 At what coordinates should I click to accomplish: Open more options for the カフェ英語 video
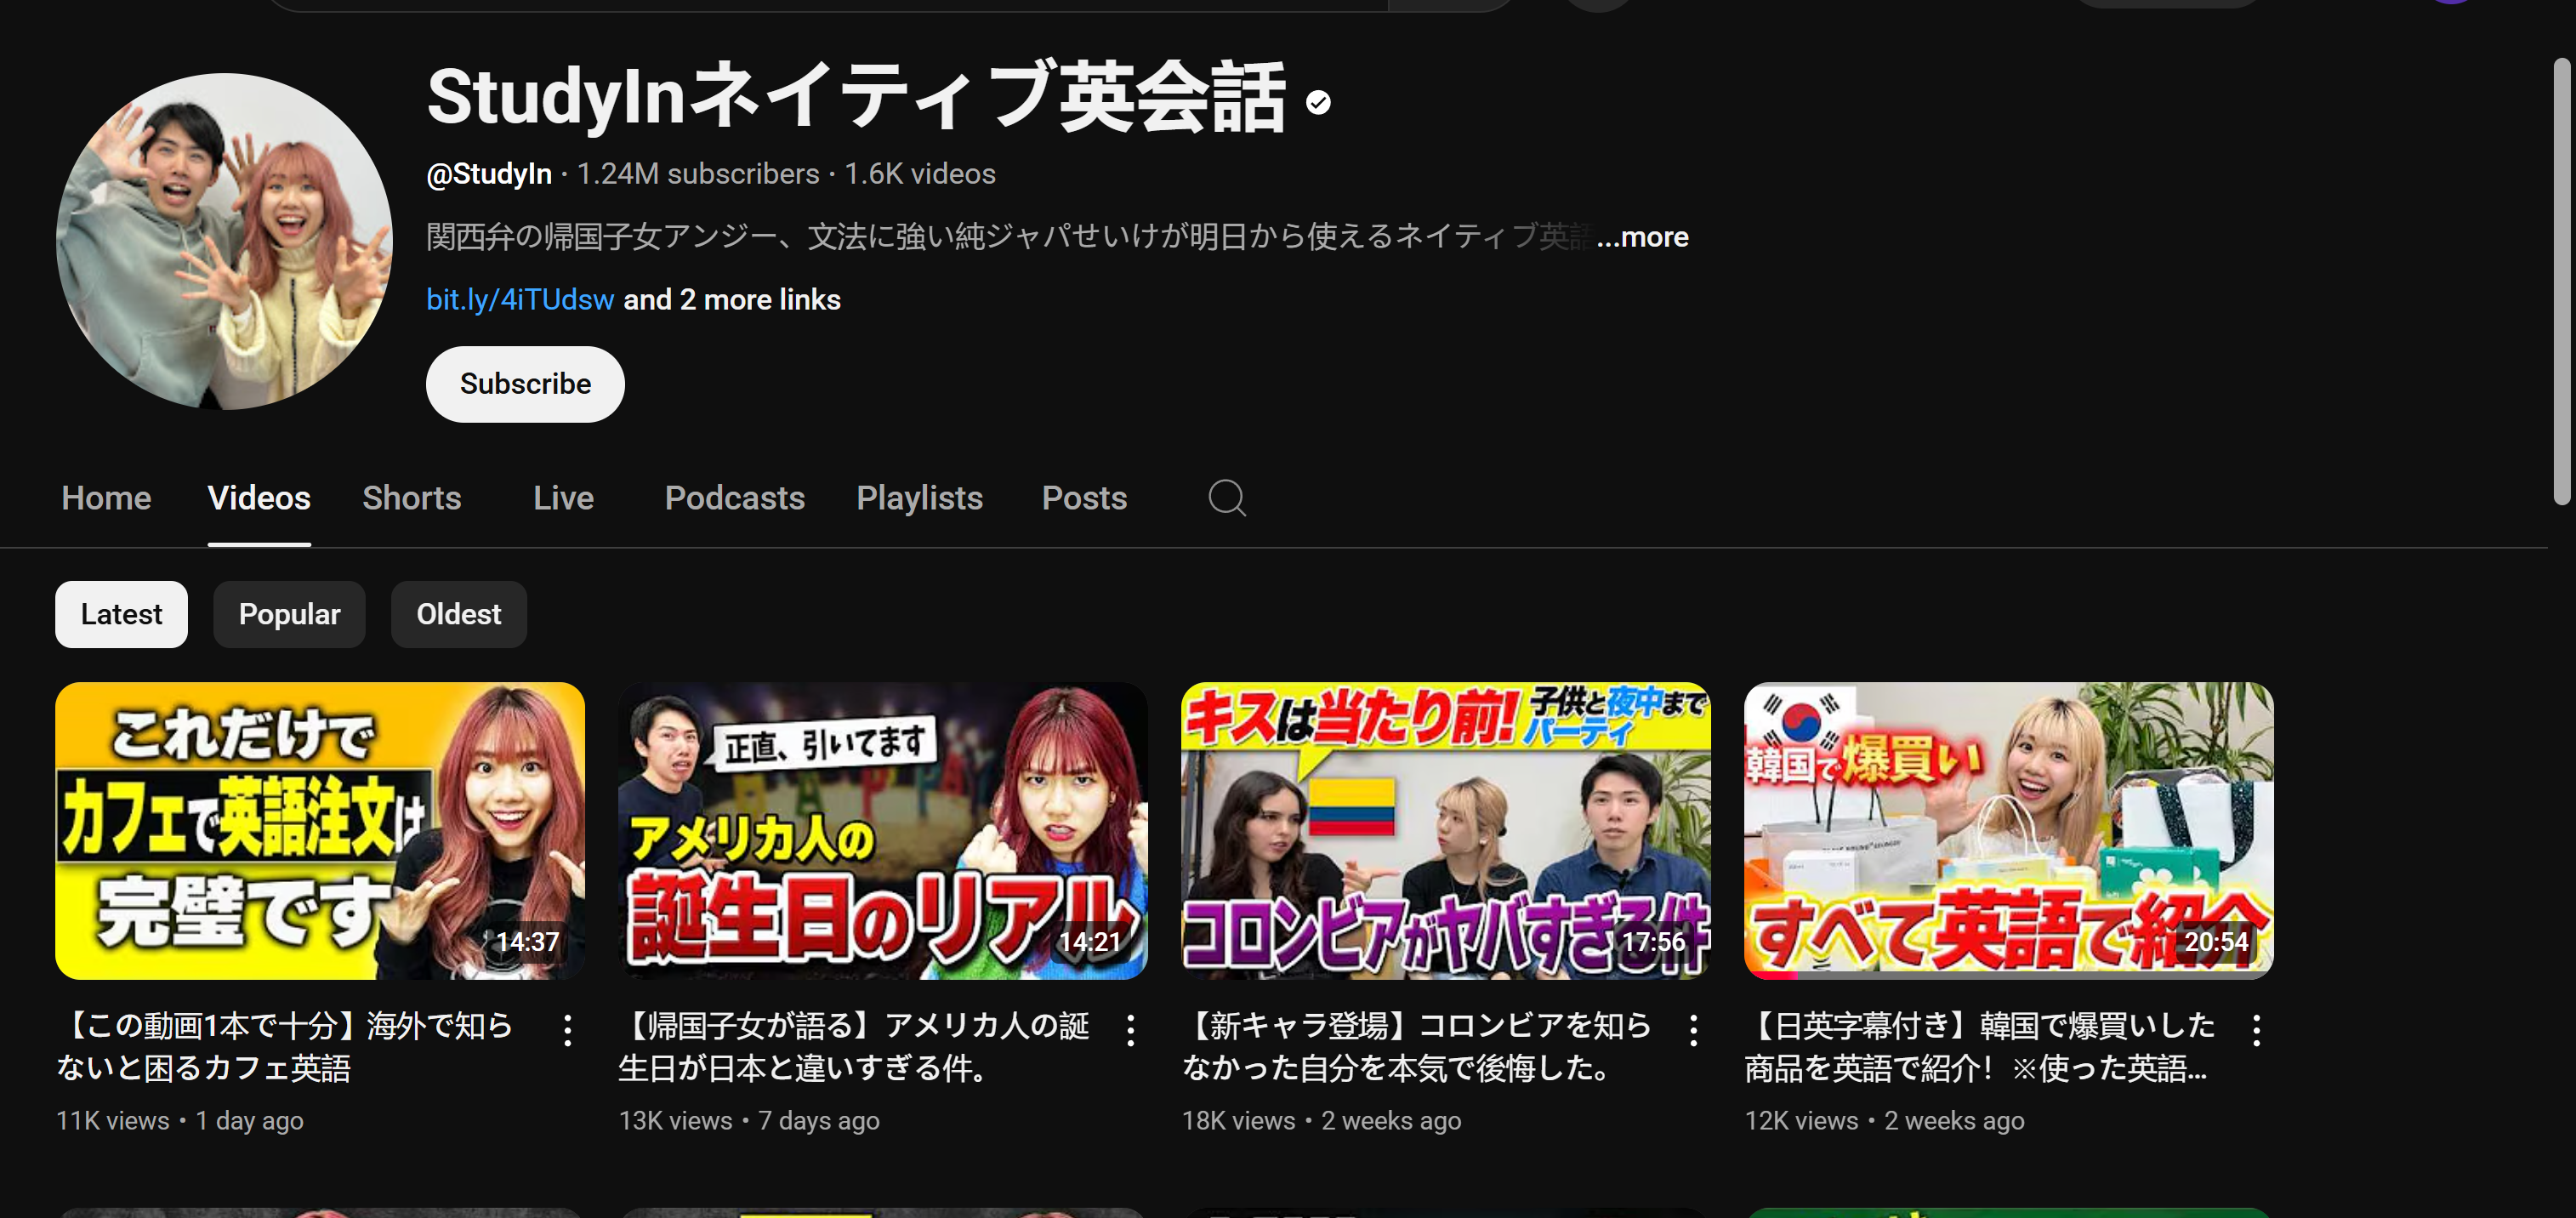point(567,1030)
